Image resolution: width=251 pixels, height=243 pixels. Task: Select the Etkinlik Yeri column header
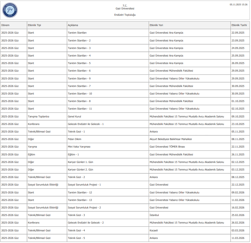pos(156,25)
